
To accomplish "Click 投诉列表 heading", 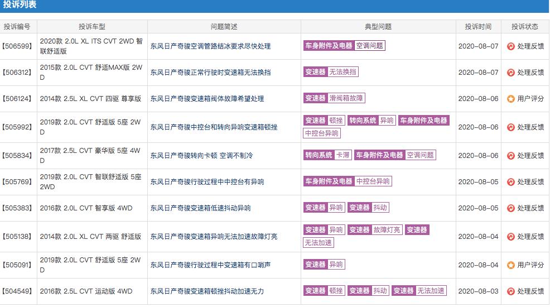I will (20, 4).
